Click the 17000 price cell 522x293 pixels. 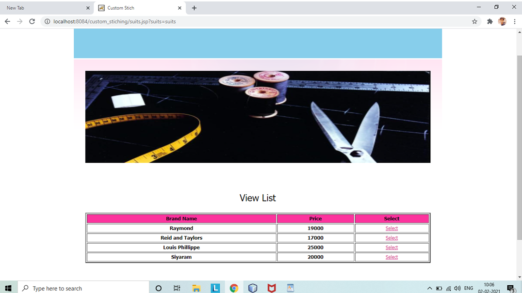point(315,238)
